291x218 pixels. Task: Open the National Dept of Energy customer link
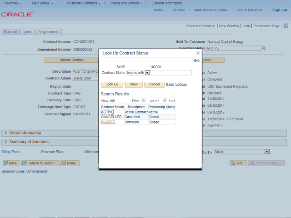pos(226,42)
